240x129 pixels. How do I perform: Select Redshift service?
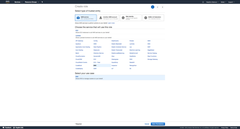click(132, 62)
